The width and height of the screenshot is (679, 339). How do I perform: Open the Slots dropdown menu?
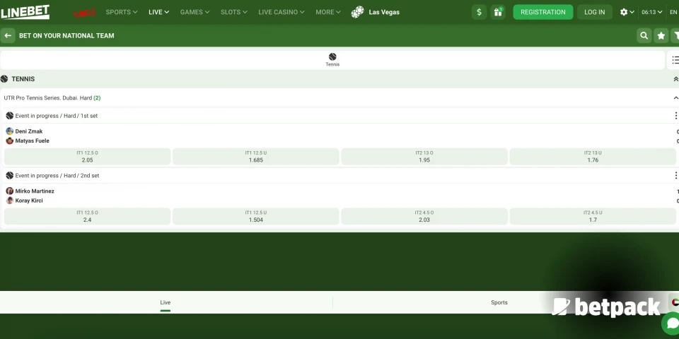click(x=234, y=12)
